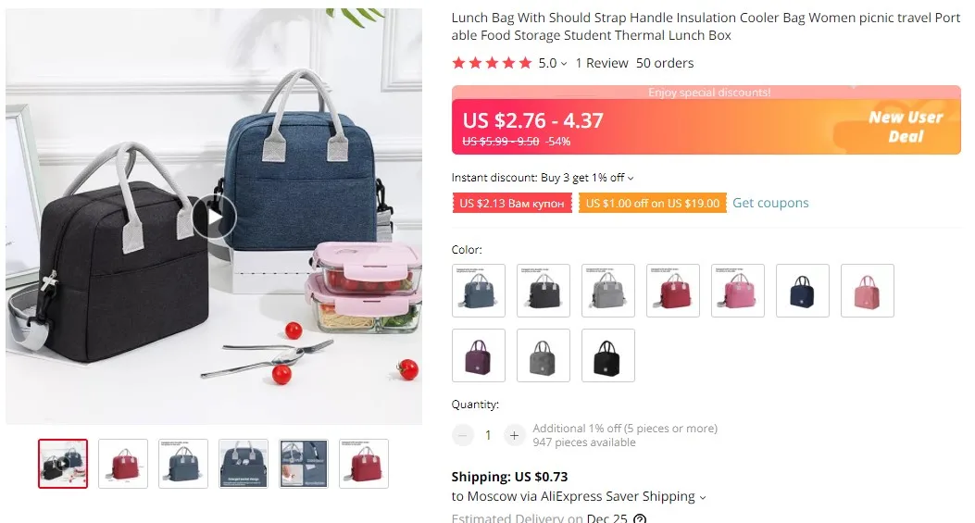The height and width of the screenshot is (523, 975).
Task: Claim the US $2.13 coupon tag
Action: tap(512, 204)
